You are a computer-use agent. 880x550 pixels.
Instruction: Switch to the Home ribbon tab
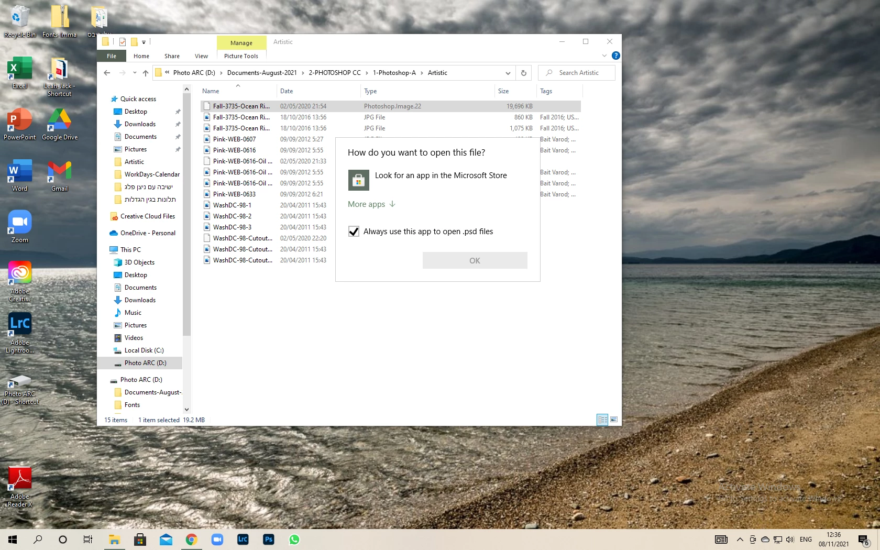click(x=141, y=56)
